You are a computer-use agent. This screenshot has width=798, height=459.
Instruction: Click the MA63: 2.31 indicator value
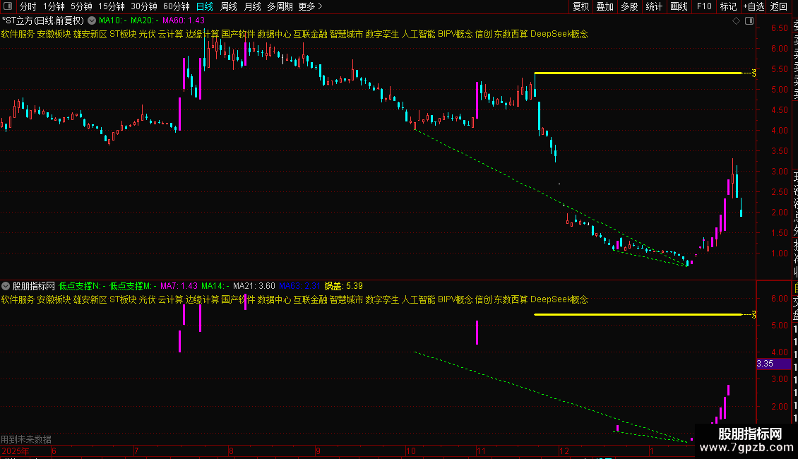[x=299, y=286]
